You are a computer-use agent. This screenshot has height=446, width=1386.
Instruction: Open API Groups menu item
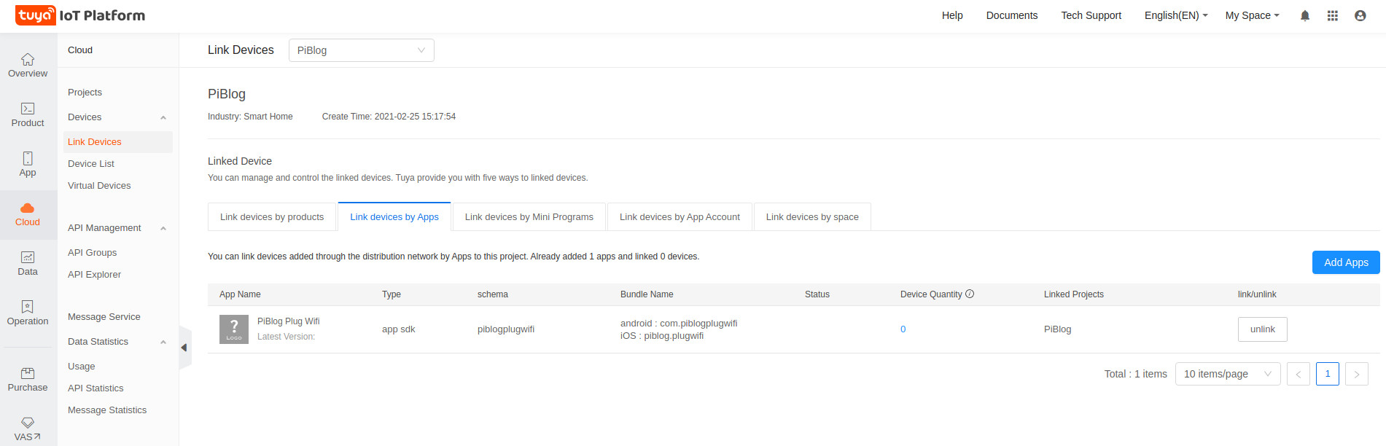click(92, 253)
